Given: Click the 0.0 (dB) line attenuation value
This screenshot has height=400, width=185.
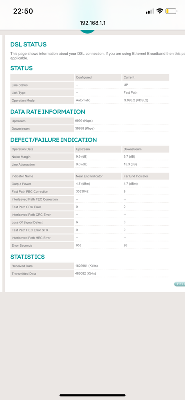Looking at the screenshot, I should (x=82, y=164).
